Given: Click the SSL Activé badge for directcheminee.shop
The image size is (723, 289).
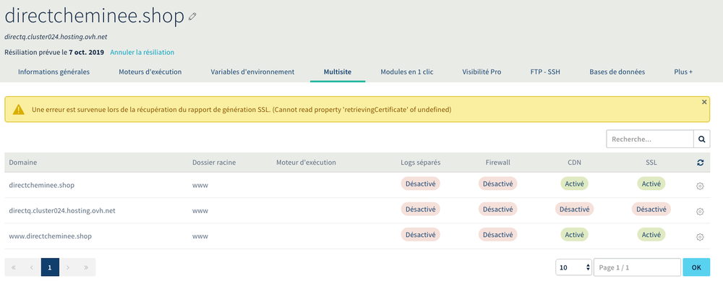Looking at the screenshot, I should [x=651, y=184].
